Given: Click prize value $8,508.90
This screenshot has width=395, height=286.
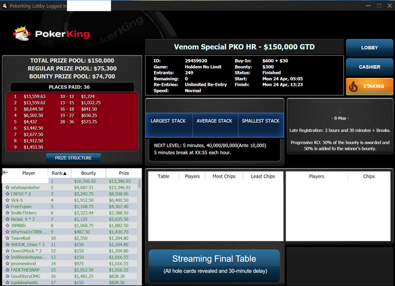Looking at the screenshot, I should coord(118,194).
